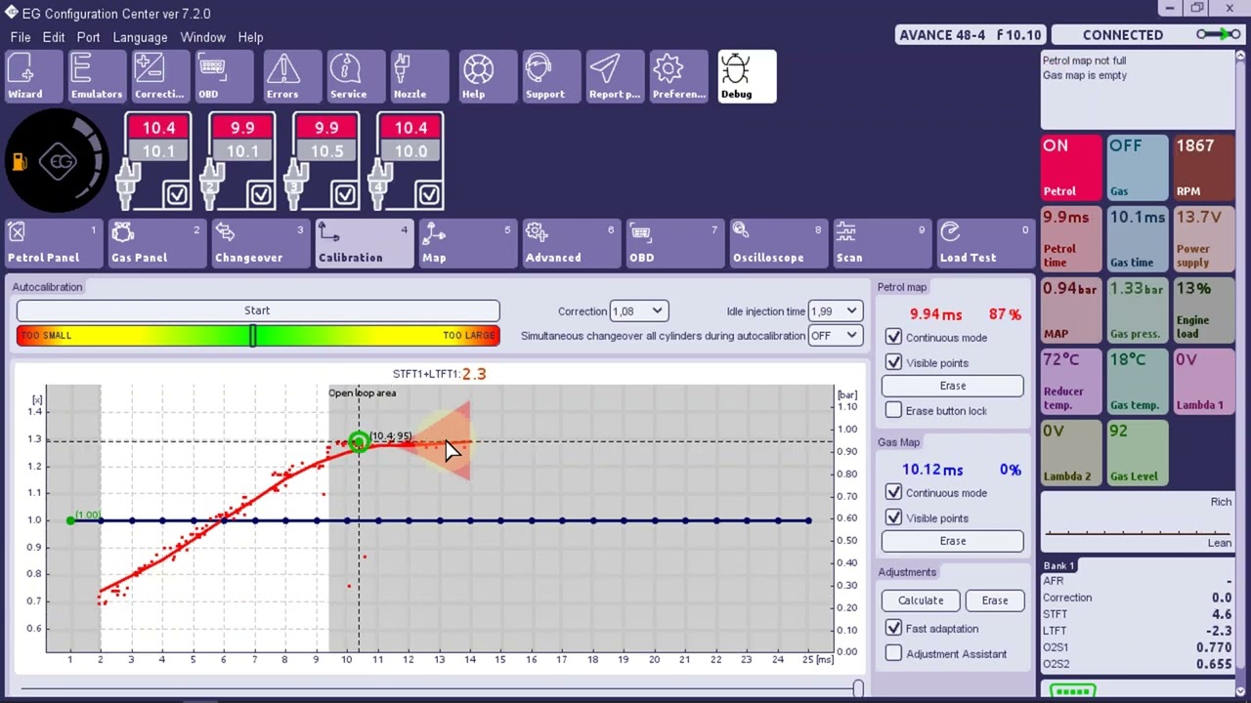Open the Edit menu
The width and height of the screenshot is (1251, 703).
[x=54, y=37]
